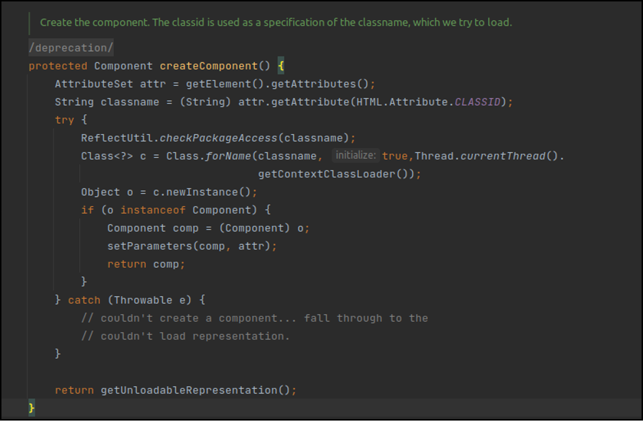This screenshot has width=643, height=421.
Task: Click the "try" keyword
Action: [64, 120]
